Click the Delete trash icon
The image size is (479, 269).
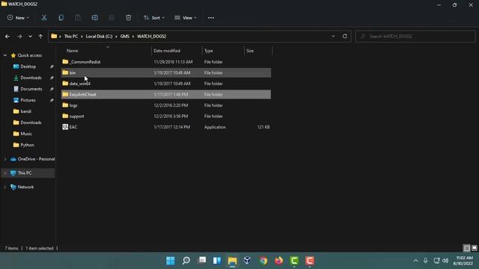128,18
